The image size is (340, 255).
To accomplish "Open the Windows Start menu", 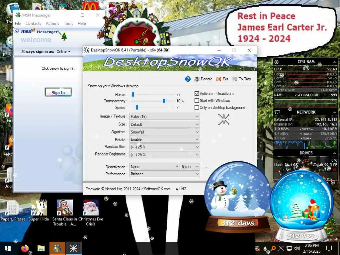I will click(8, 248).
